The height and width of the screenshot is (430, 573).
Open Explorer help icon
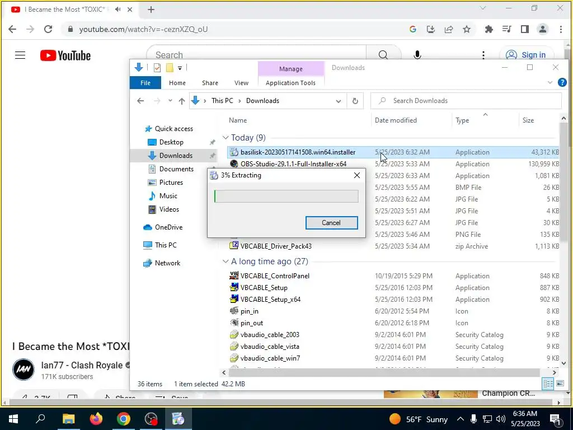pyautogui.click(x=562, y=83)
